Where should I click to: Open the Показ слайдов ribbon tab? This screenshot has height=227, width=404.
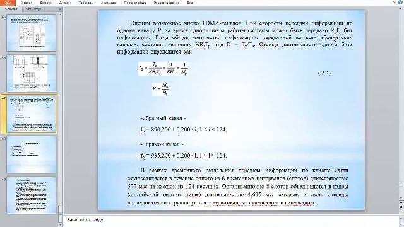pyautogui.click(x=135, y=3)
